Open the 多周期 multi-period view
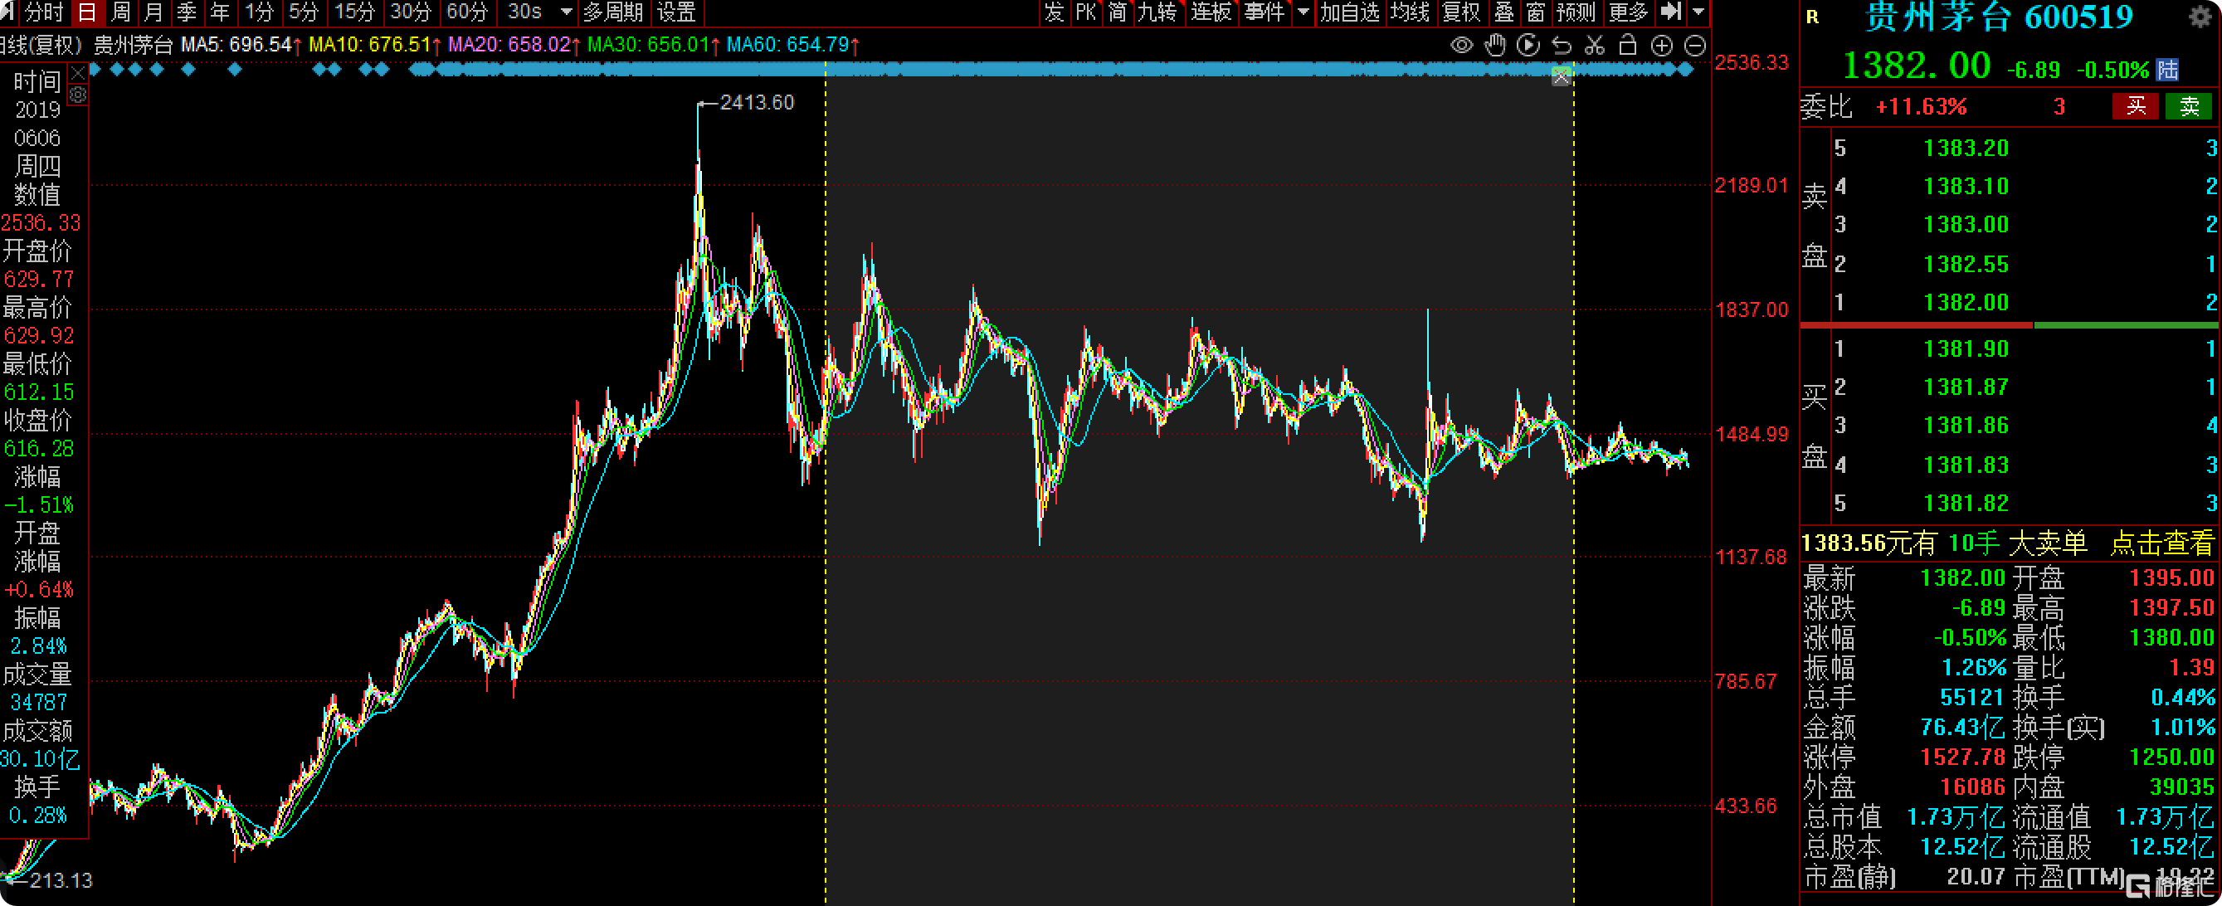2222x906 pixels. 613,12
